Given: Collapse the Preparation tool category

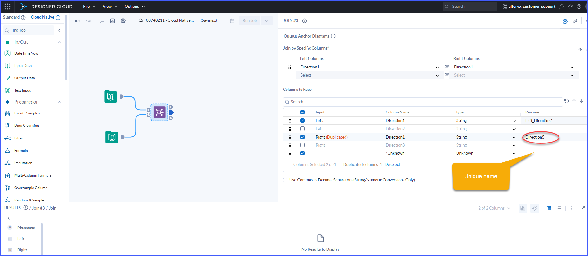Looking at the screenshot, I should pos(59,102).
